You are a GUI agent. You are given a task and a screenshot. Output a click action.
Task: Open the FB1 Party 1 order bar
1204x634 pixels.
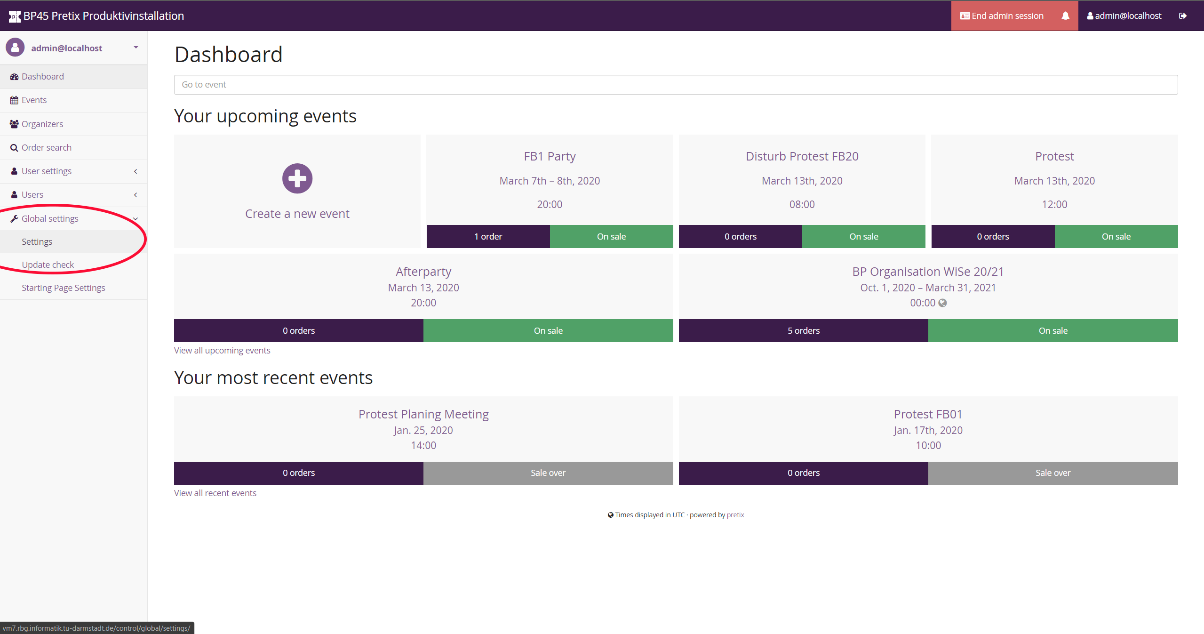(x=487, y=236)
